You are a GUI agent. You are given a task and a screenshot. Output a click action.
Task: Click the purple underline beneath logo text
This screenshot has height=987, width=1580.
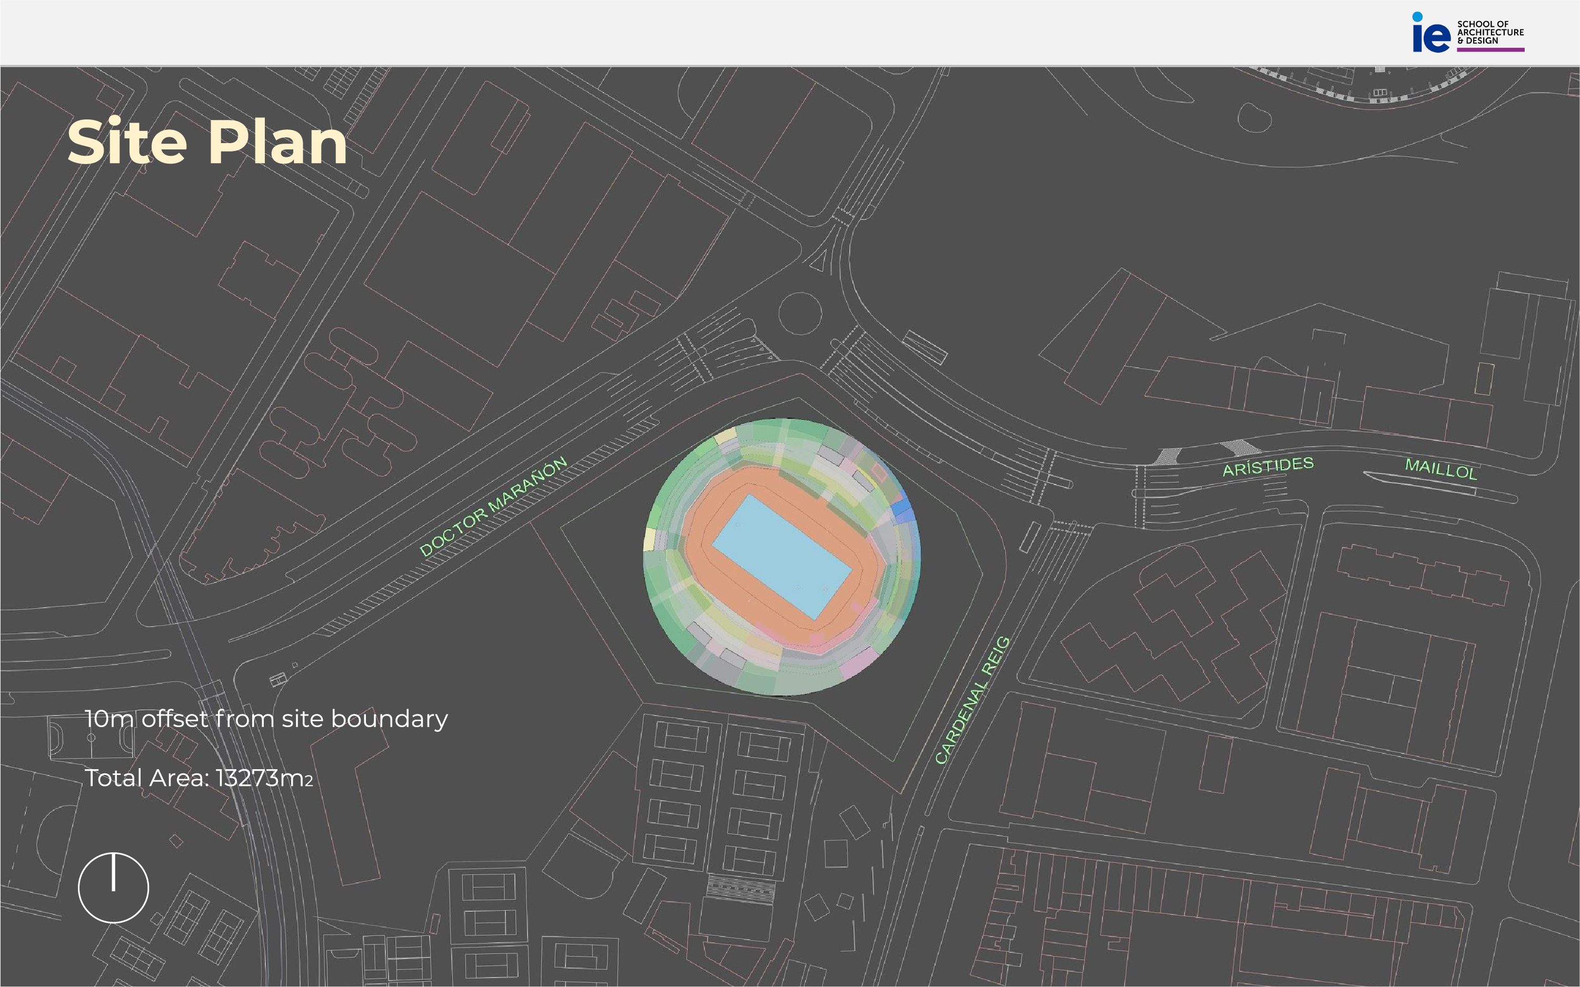coord(1490,49)
